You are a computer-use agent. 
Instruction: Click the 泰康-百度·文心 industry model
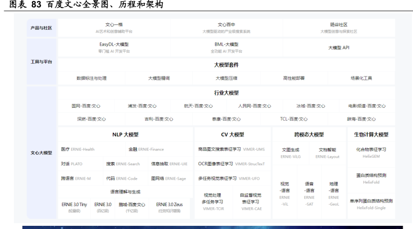(x=226, y=119)
